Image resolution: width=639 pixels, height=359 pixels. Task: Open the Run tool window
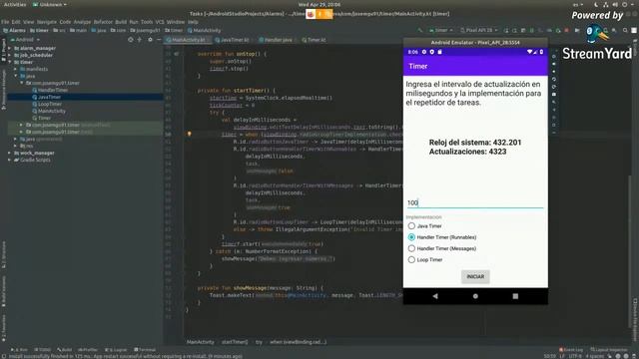(20, 350)
